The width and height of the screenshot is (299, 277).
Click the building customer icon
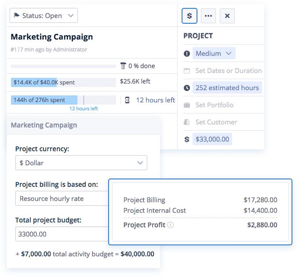(187, 122)
